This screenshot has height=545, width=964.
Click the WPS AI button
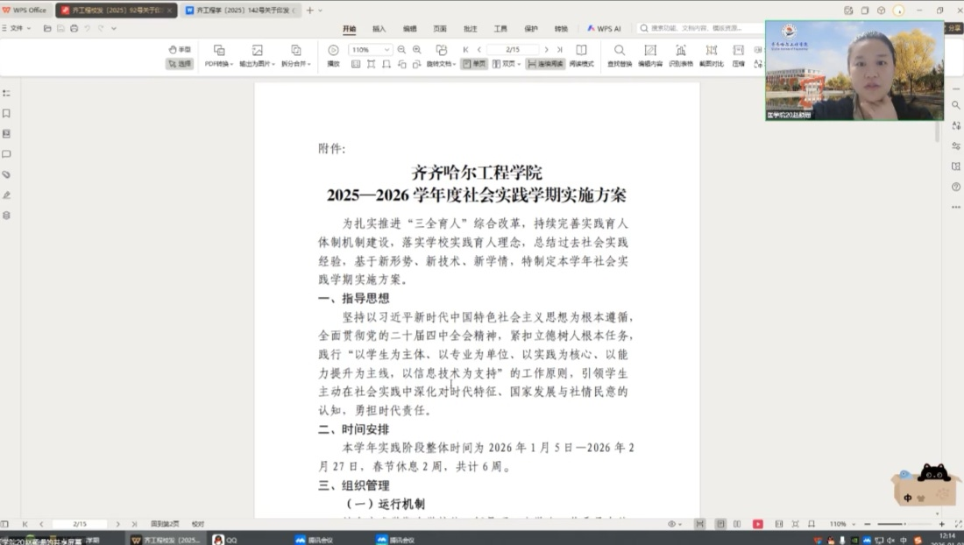[604, 28]
